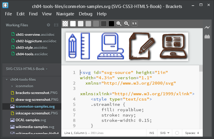This screenshot has width=214, height=139.
Task: Choose the black background swatch
Action: (x=111, y=24)
